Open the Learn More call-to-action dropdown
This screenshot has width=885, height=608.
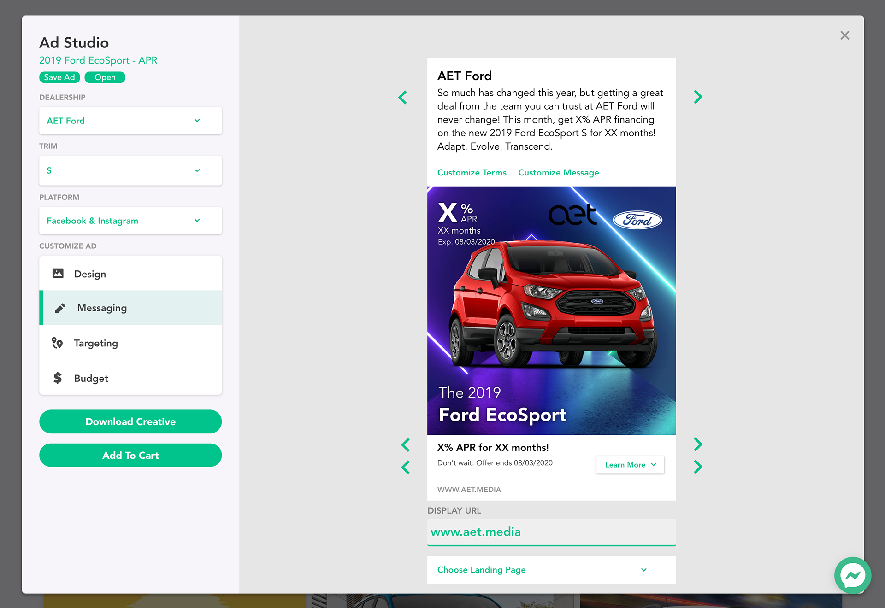tap(630, 465)
